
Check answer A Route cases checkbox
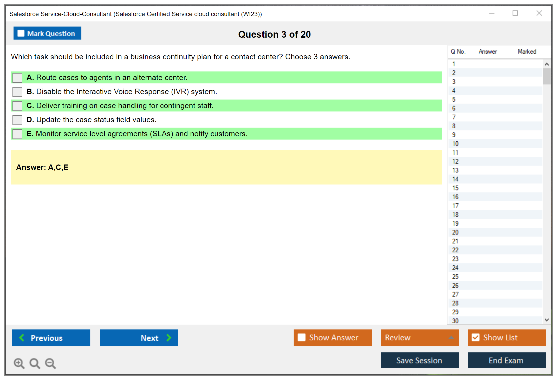pyautogui.click(x=17, y=78)
